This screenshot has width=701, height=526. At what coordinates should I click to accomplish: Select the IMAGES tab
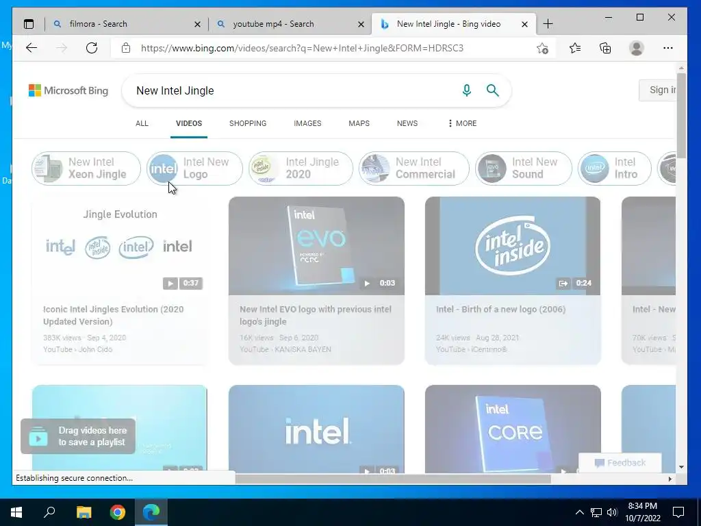point(307,123)
